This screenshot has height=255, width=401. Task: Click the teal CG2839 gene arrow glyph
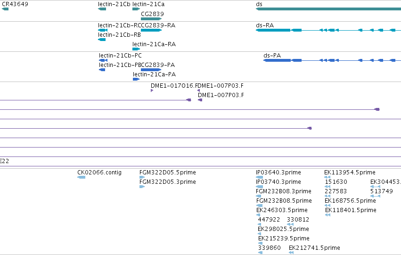click(151, 19)
